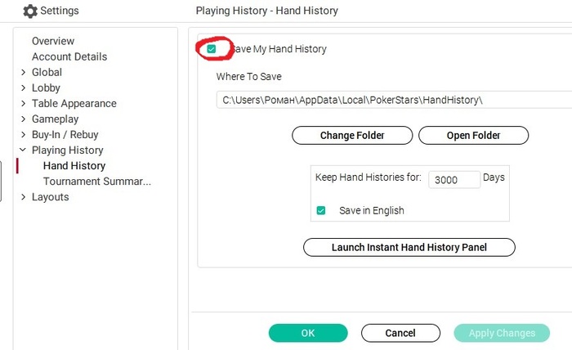
Task: Click the Change Folder button
Action: pyautogui.click(x=352, y=136)
